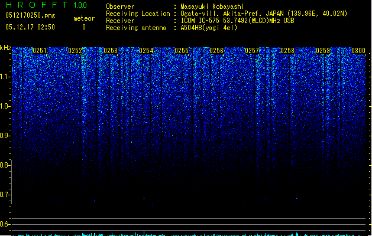Click the observer name Masayuki Kobayashi
Image resolution: width=372 pixels, height=236 pixels.
[212, 6]
